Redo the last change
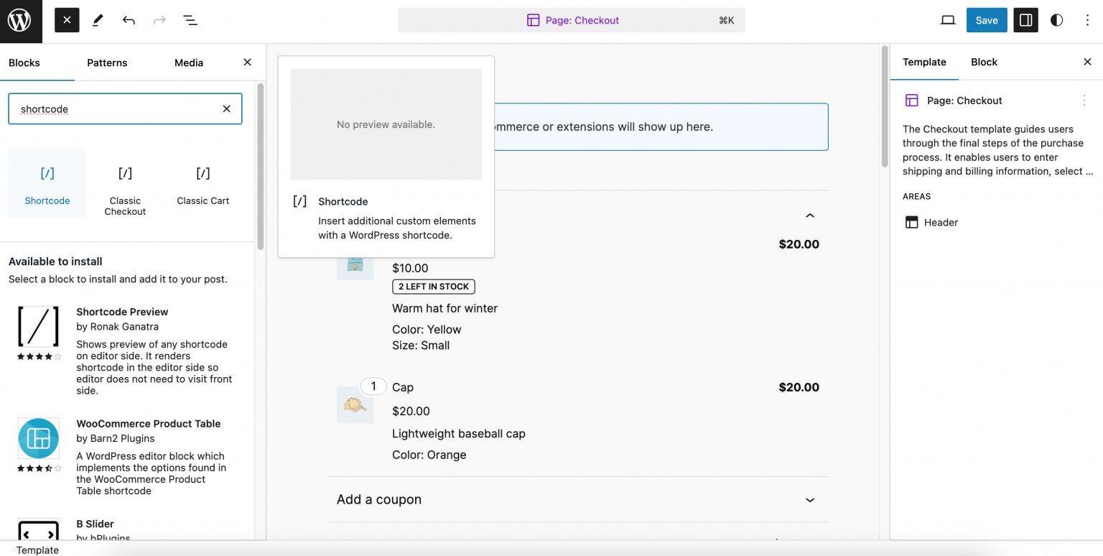 (x=159, y=20)
